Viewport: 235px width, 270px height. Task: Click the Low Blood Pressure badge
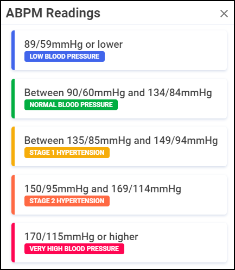click(x=65, y=56)
